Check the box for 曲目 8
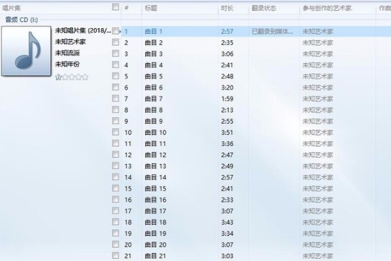 [x=115, y=110]
